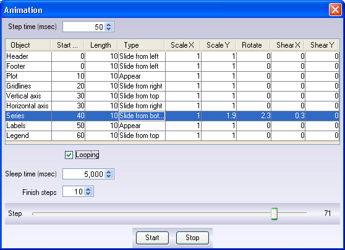Image resolution: width=345 pixels, height=250 pixels.
Task: Click the Start button
Action: click(152, 238)
